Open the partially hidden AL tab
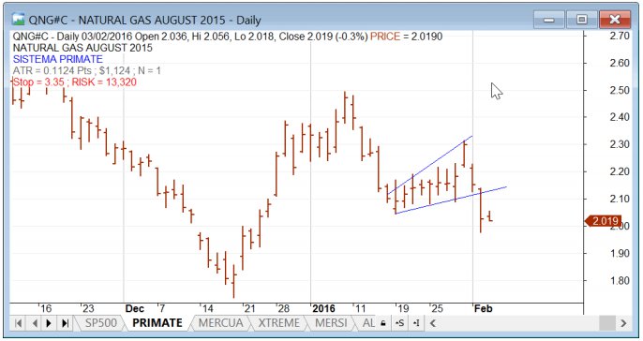This screenshot has height=341, width=643. (367, 323)
